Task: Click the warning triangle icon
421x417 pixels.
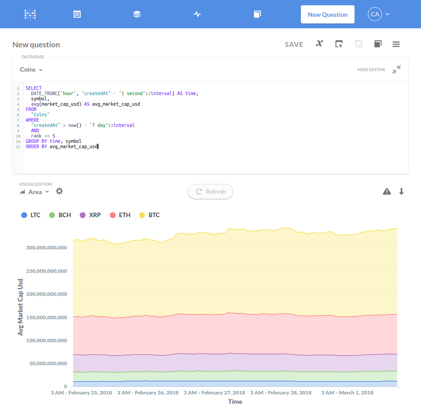Action: [387, 191]
